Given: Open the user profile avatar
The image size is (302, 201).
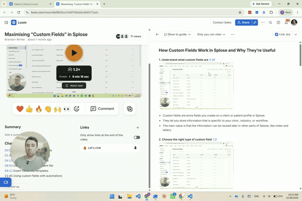Looking at the screenshot, I should tap(294, 22).
